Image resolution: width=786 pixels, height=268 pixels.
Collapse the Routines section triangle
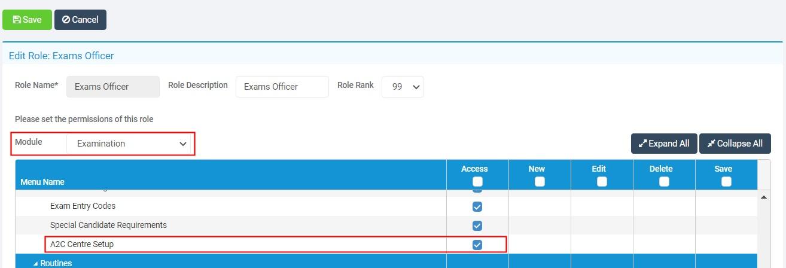[x=35, y=263]
